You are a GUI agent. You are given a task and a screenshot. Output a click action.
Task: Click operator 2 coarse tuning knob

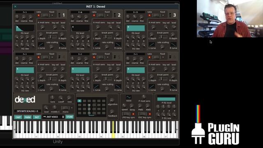tap(79, 17)
